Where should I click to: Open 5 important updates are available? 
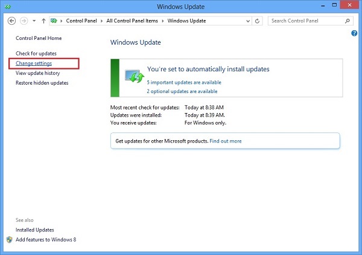click(x=184, y=82)
